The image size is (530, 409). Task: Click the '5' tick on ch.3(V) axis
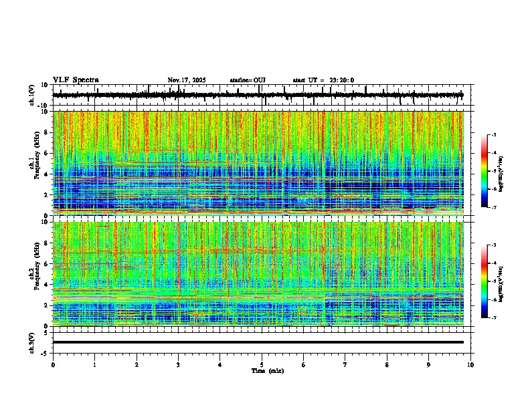47,333
